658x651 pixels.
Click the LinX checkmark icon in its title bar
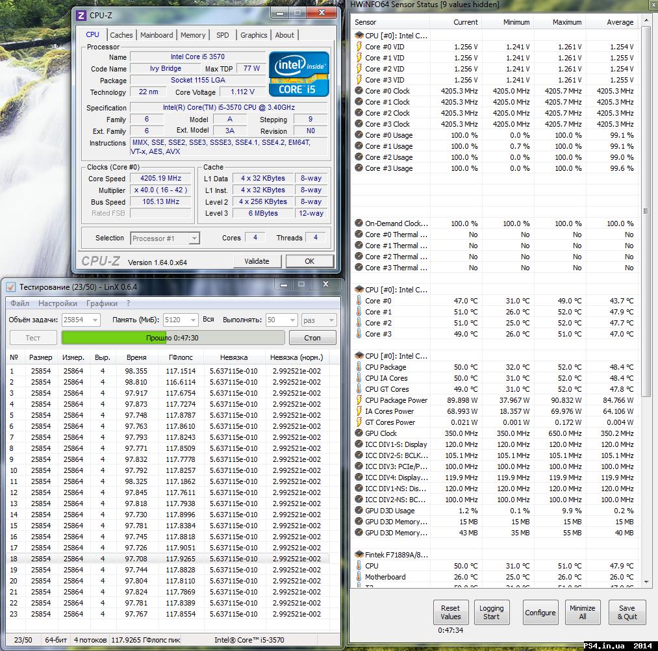click(x=11, y=287)
